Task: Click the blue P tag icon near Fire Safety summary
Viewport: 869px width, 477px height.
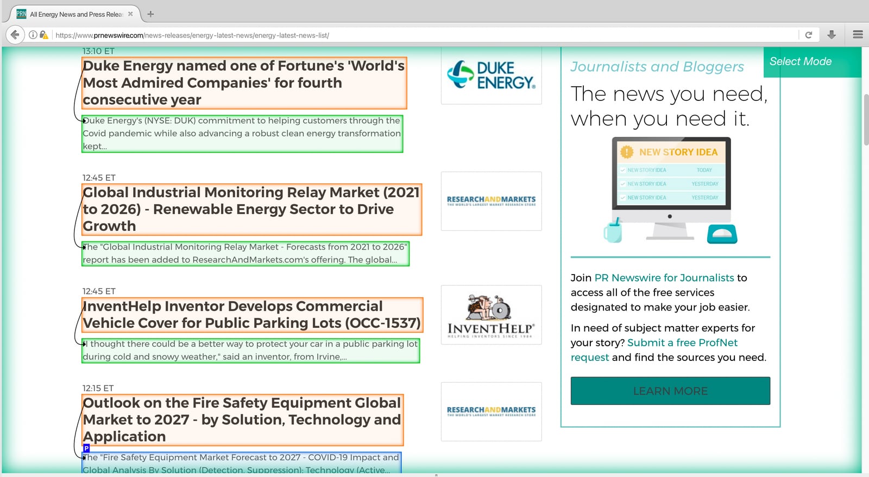Action: [x=86, y=448]
